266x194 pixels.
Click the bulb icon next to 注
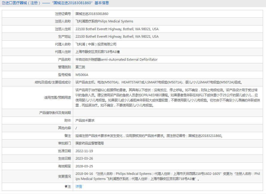pos(66,187)
